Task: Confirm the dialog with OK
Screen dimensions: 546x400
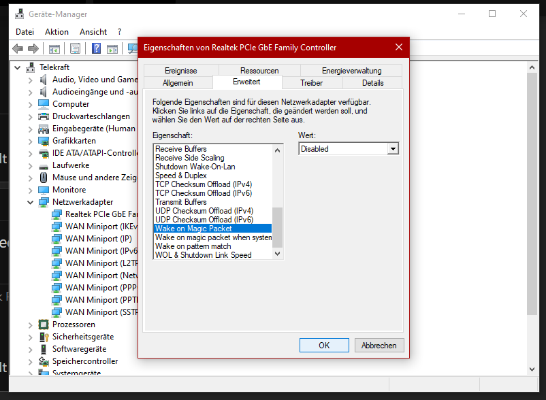Action: click(324, 346)
